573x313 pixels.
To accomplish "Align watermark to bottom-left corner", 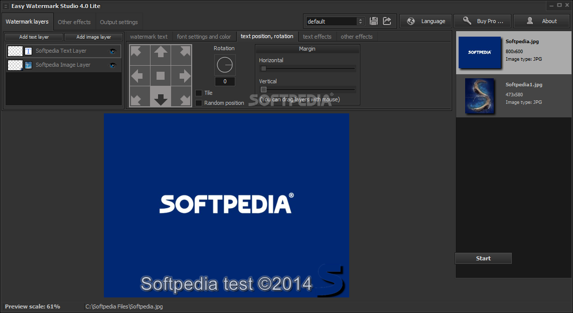I will click(140, 96).
